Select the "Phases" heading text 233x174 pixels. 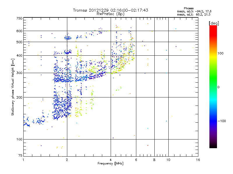tap(188, 8)
